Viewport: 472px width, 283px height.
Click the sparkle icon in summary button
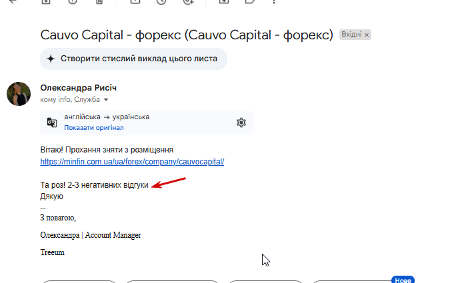[x=51, y=59]
